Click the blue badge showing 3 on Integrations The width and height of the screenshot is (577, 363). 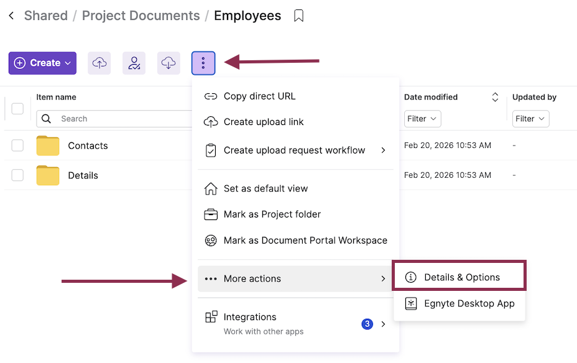point(367,324)
